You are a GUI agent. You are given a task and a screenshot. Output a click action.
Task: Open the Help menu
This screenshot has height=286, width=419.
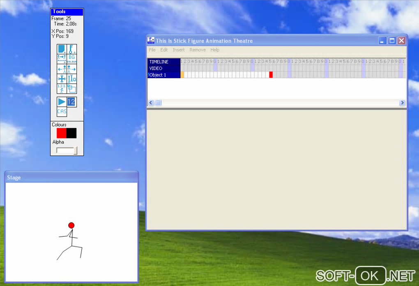click(215, 50)
